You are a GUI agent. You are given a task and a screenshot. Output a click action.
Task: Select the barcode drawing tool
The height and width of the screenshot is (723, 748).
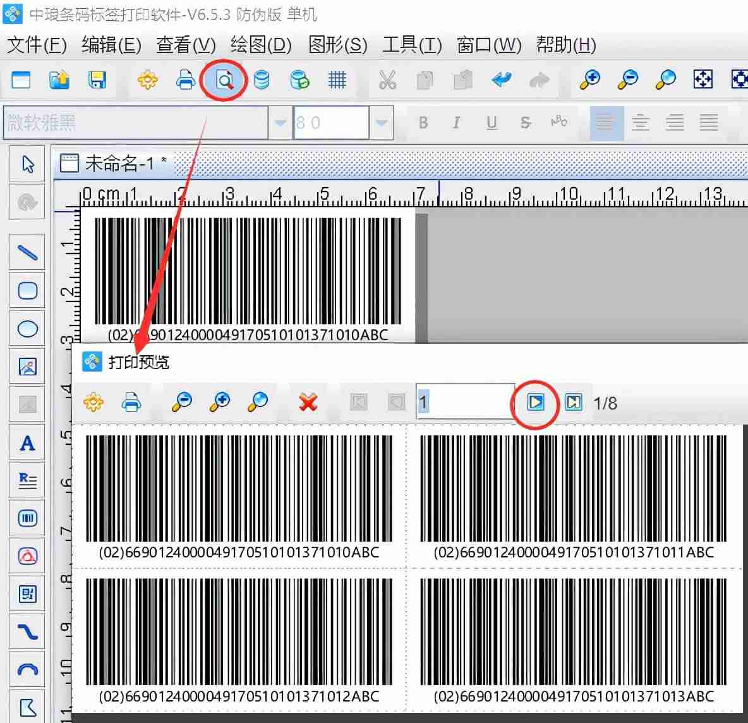pyautogui.click(x=27, y=518)
